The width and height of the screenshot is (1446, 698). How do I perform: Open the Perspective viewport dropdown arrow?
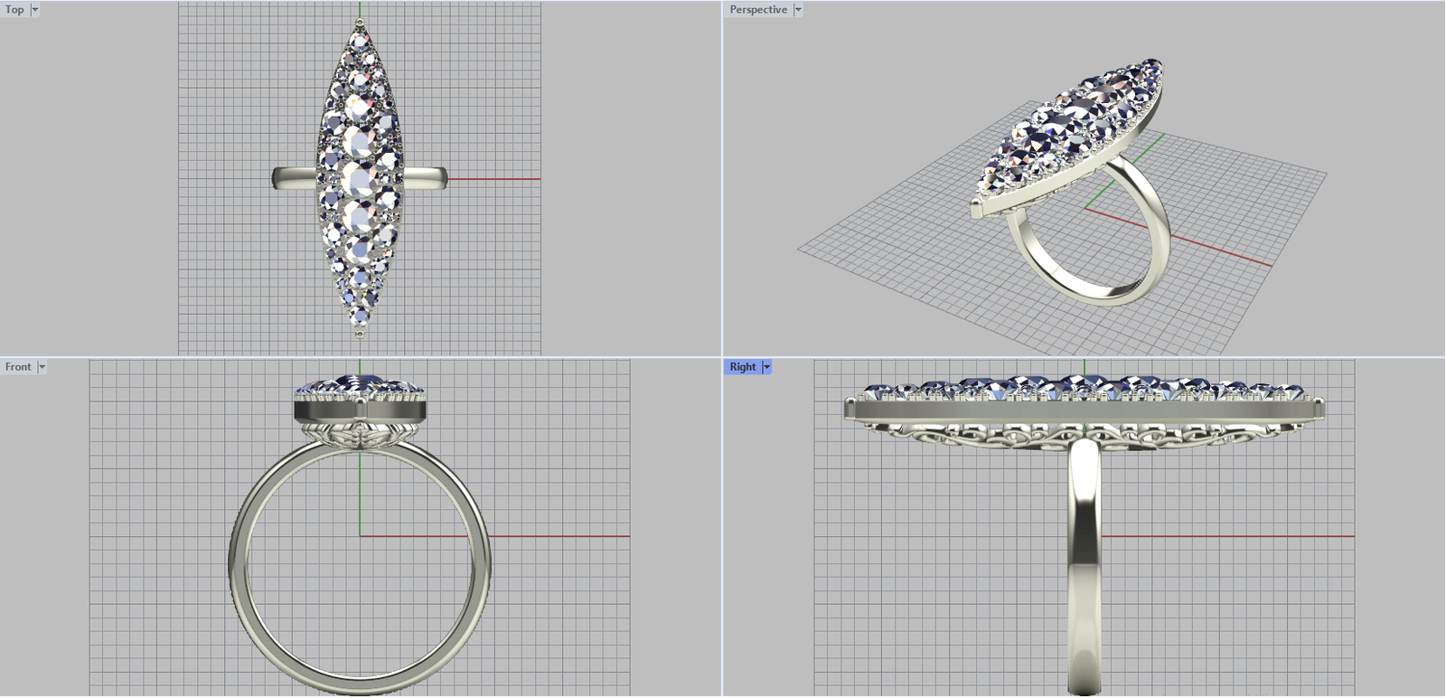[x=798, y=10]
